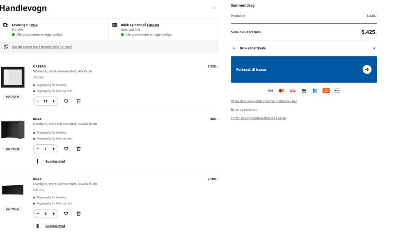The image size is (394, 238).
Task: Click article number 604.773.58
Action: 13,149
